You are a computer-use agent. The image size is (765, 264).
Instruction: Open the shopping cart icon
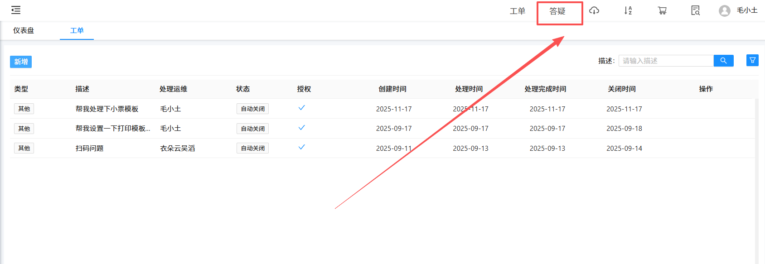click(662, 10)
